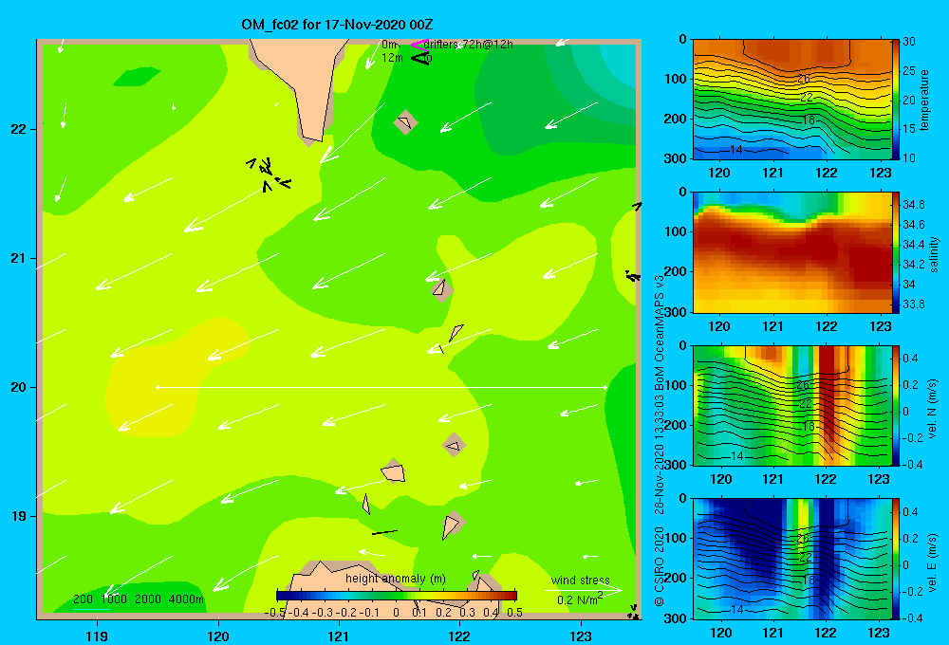This screenshot has width=949, height=645.
Task: Click the east endpoint of the 20N transect line
Action: [x=605, y=387]
